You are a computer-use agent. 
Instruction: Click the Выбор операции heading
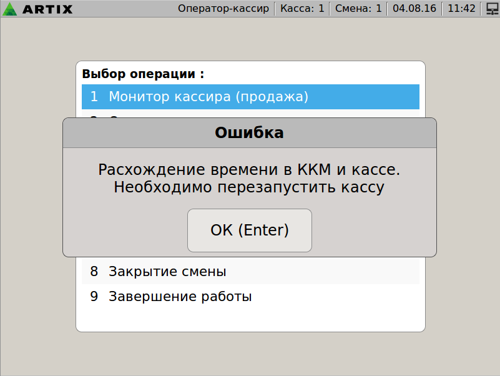(x=143, y=74)
